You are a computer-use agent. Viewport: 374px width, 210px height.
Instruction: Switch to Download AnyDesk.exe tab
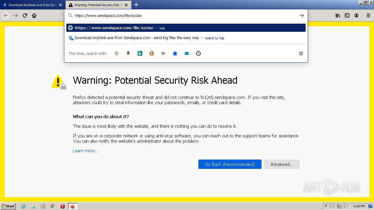(x=32, y=5)
